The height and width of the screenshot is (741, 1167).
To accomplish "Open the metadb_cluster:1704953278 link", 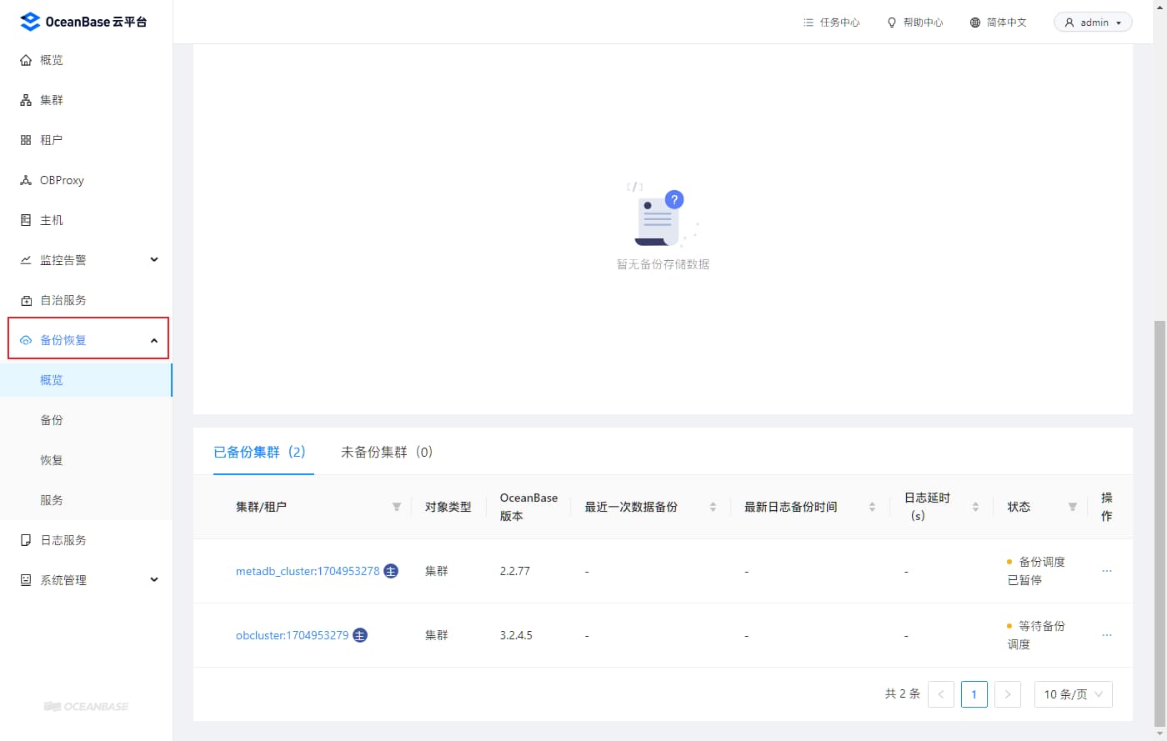I will (x=308, y=571).
